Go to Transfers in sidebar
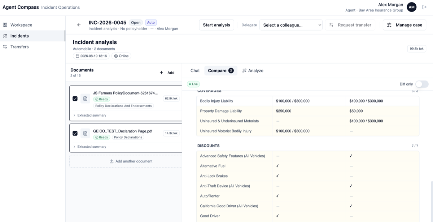 pyautogui.click(x=32, y=47)
